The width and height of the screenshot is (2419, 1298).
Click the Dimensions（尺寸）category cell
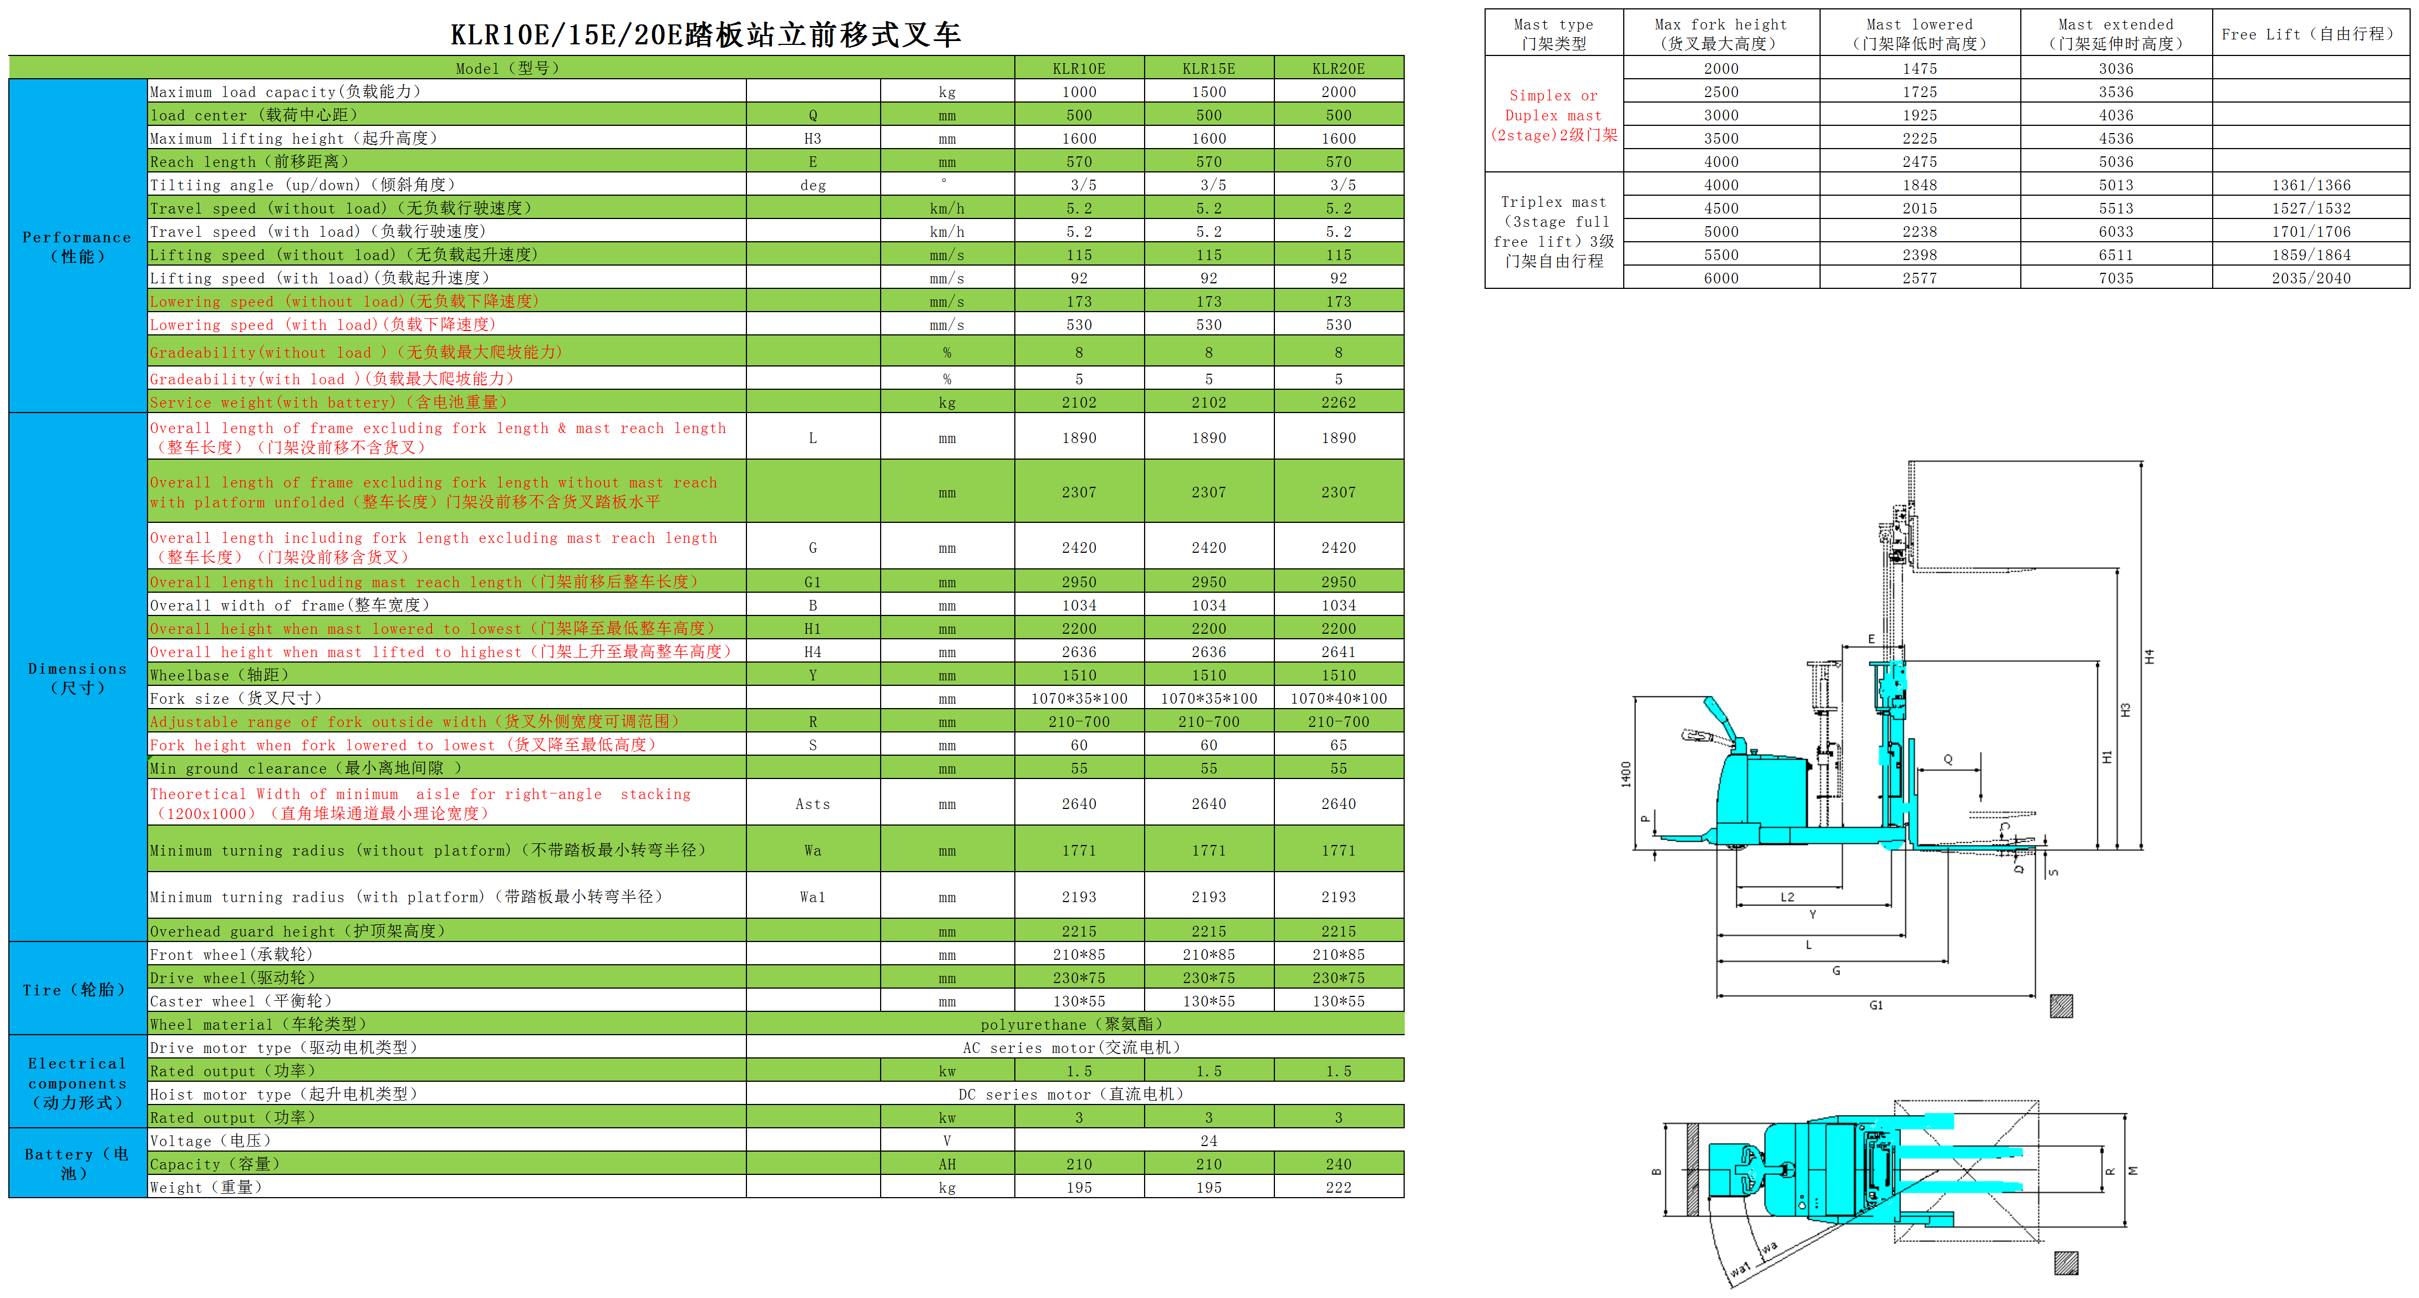(x=78, y=677)
